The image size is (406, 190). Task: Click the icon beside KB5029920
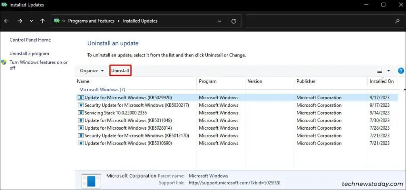(81, 98)
